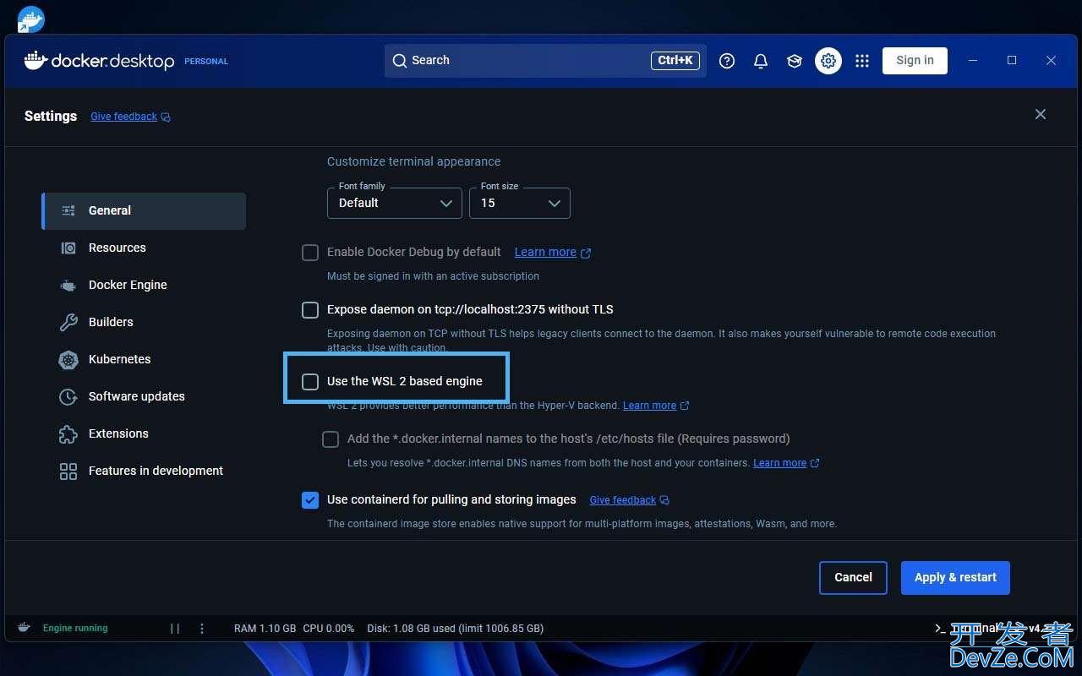Open the apps grid icon in header
This screenshot has height=676, width=1082.
862,61
